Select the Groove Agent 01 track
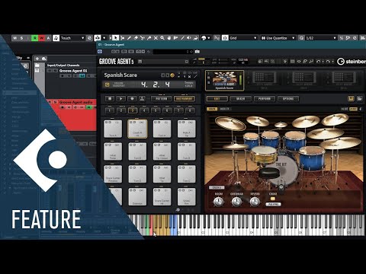The width and height of the screenshot is (366, 274). (x=73, y=71)
